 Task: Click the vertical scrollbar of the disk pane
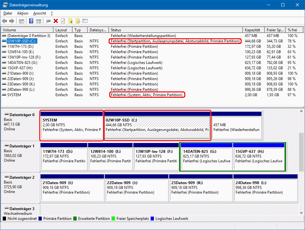point(301,158)
